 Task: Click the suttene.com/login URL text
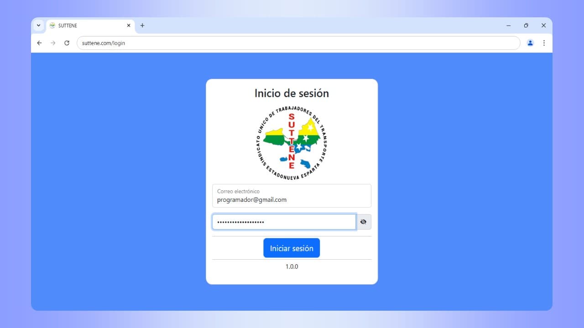tap(103, 43)
